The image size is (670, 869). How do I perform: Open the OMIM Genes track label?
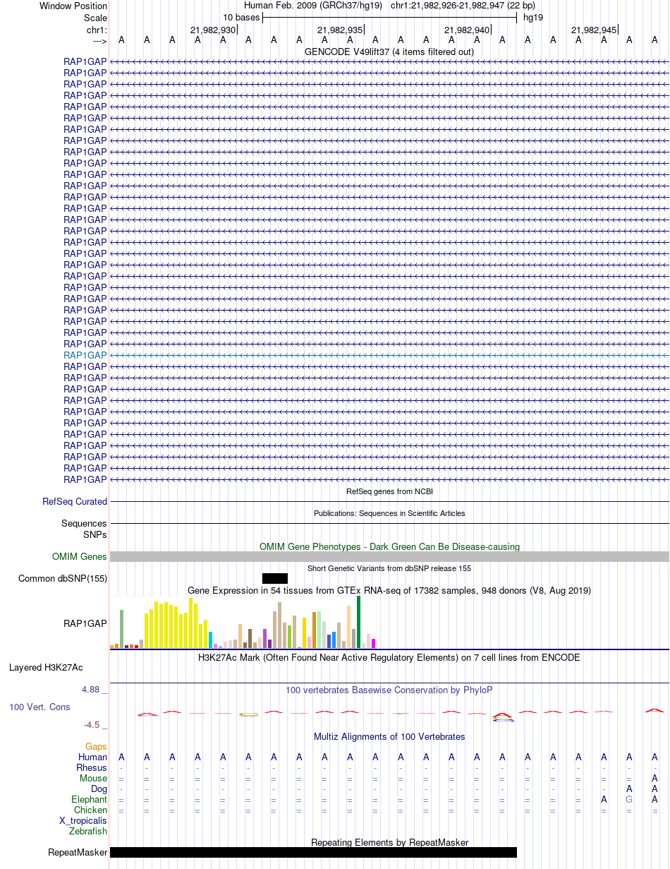80,557
